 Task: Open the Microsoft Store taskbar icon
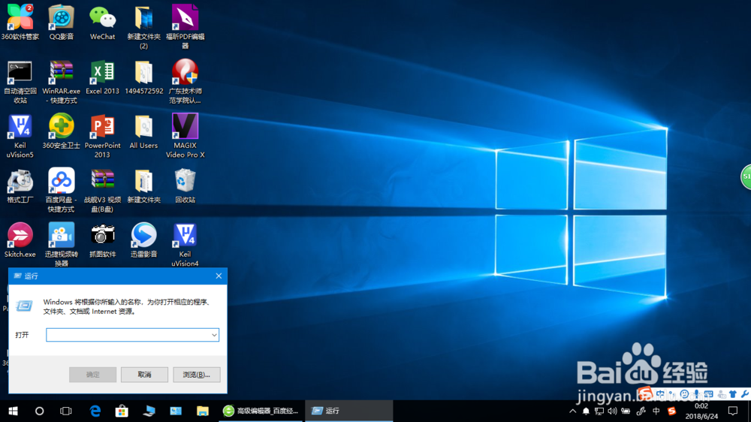(x=122, y=411)
